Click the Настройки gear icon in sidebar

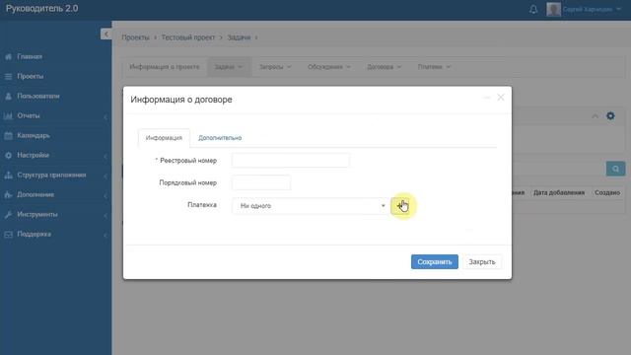pos(8,156)
